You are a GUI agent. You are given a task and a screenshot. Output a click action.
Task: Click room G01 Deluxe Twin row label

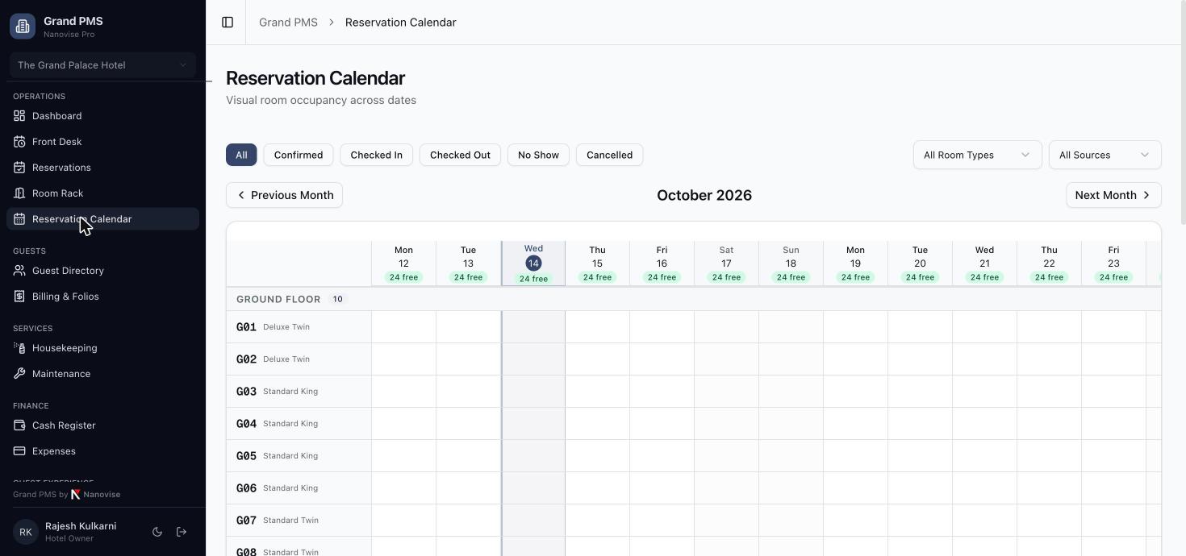[x=299, y=327]
